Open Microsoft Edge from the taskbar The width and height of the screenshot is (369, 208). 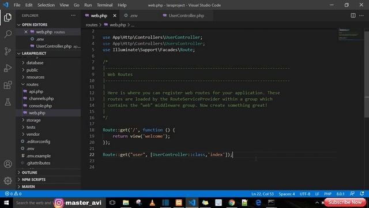point(258,203)
